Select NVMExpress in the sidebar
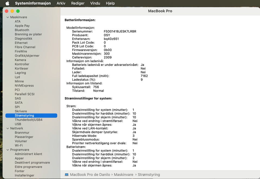Image resolution: width=260 pixels, height=179 pixels. coord(24,85)
